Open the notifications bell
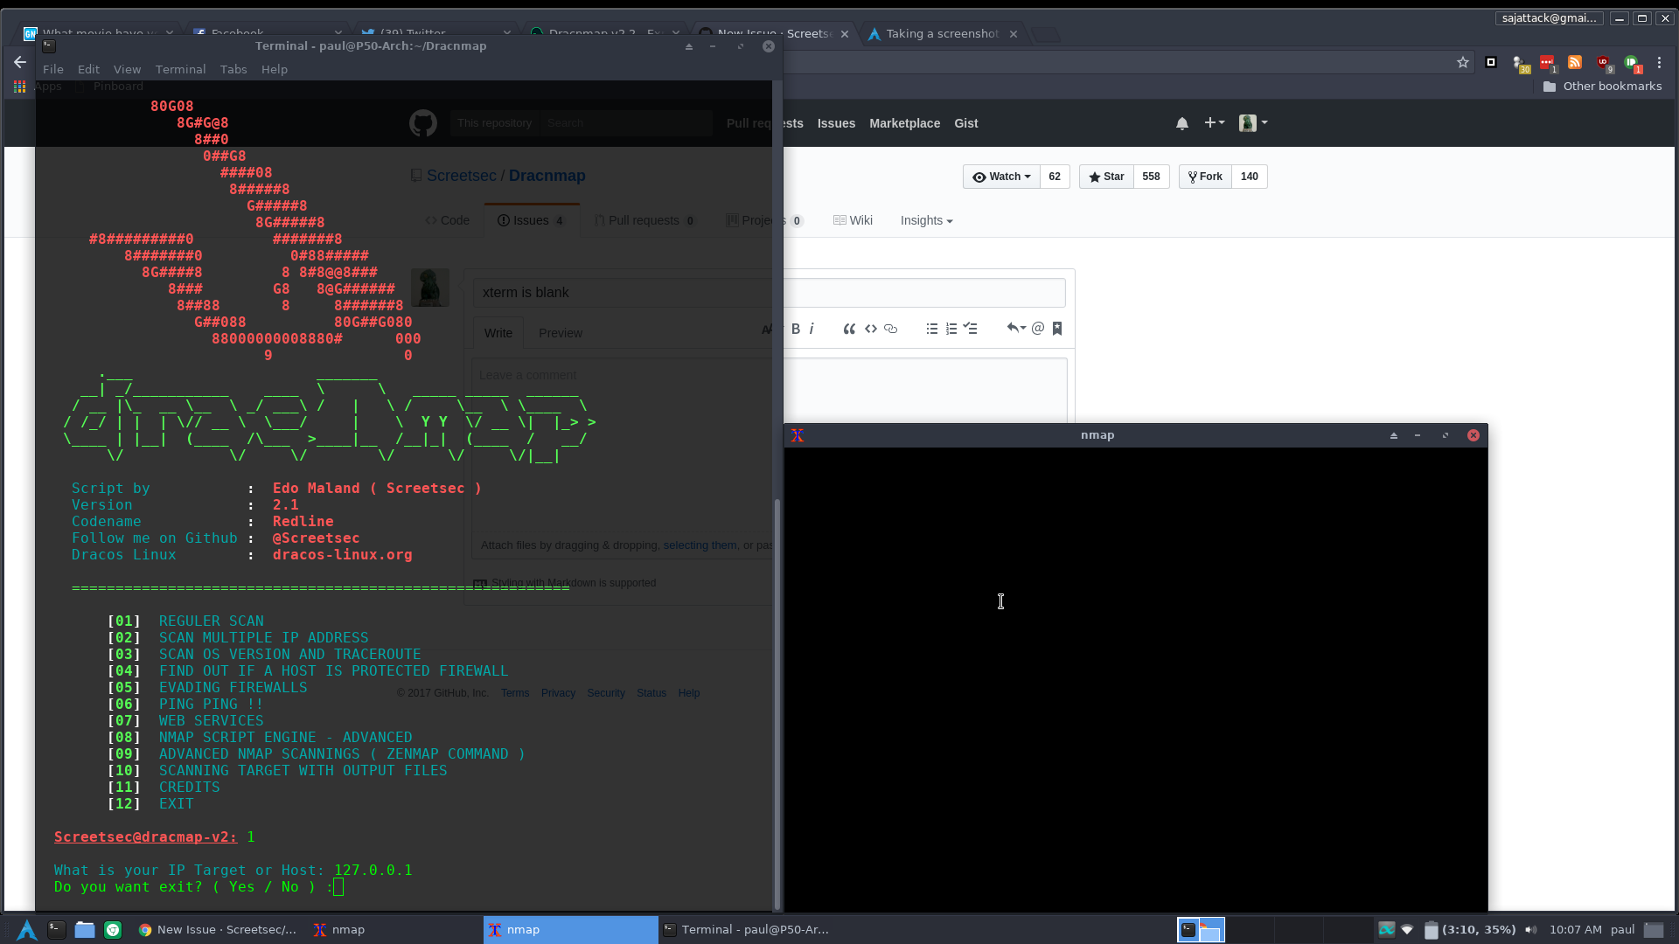 click(1181, 123)
